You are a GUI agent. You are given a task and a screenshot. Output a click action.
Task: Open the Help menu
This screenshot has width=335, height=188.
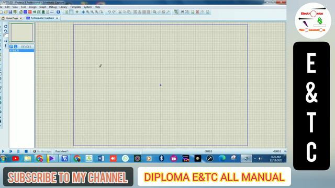[97, 7]
